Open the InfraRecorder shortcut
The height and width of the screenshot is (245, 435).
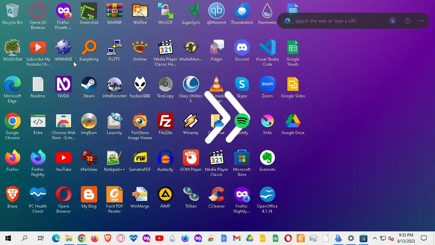115,88
